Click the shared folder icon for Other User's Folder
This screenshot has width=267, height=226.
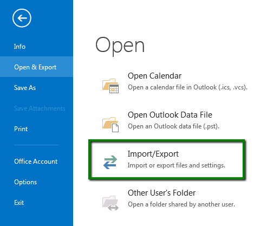tap(110, 203)
